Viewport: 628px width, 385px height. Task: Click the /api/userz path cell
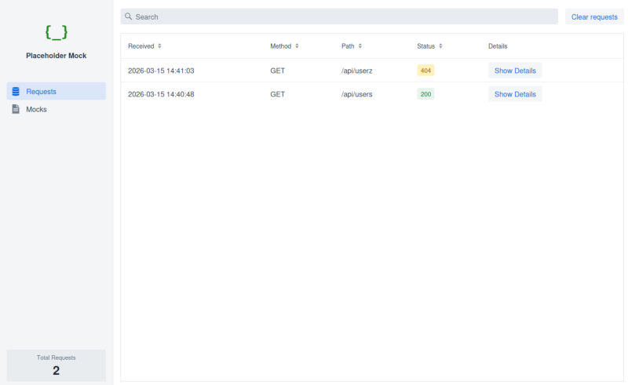coord(357,71)
